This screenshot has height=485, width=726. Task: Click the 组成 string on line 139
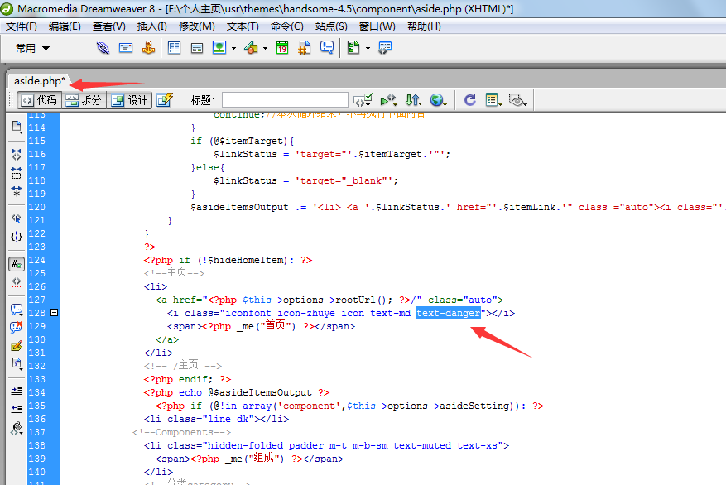click(x=263, y=459)
